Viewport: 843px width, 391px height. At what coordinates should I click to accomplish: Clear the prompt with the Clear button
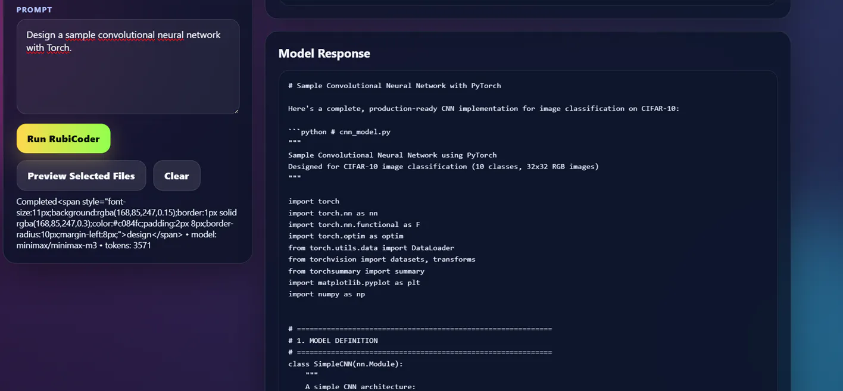click(177, 176)
